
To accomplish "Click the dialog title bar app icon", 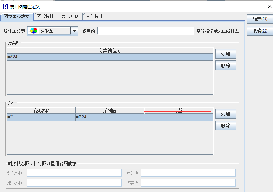I will pyautogui.click(x=5, y=7).
